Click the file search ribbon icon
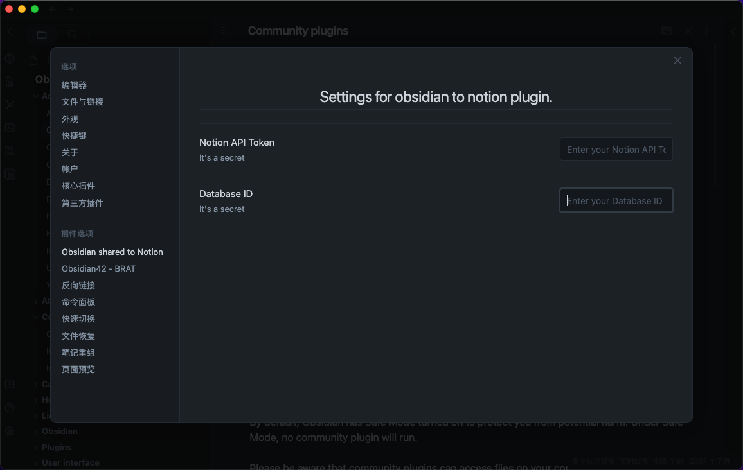Screen dimensions: 743x470 (x=10, y=82)
